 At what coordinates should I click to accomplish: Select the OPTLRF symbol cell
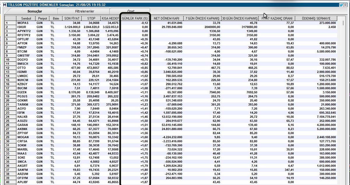22,39
